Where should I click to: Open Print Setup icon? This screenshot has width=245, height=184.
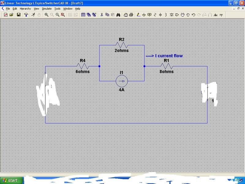coord(126,15)
